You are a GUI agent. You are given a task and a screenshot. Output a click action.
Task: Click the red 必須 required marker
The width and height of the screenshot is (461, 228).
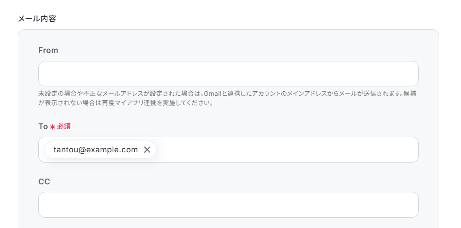pyautogui.click(x=64, y=126)
